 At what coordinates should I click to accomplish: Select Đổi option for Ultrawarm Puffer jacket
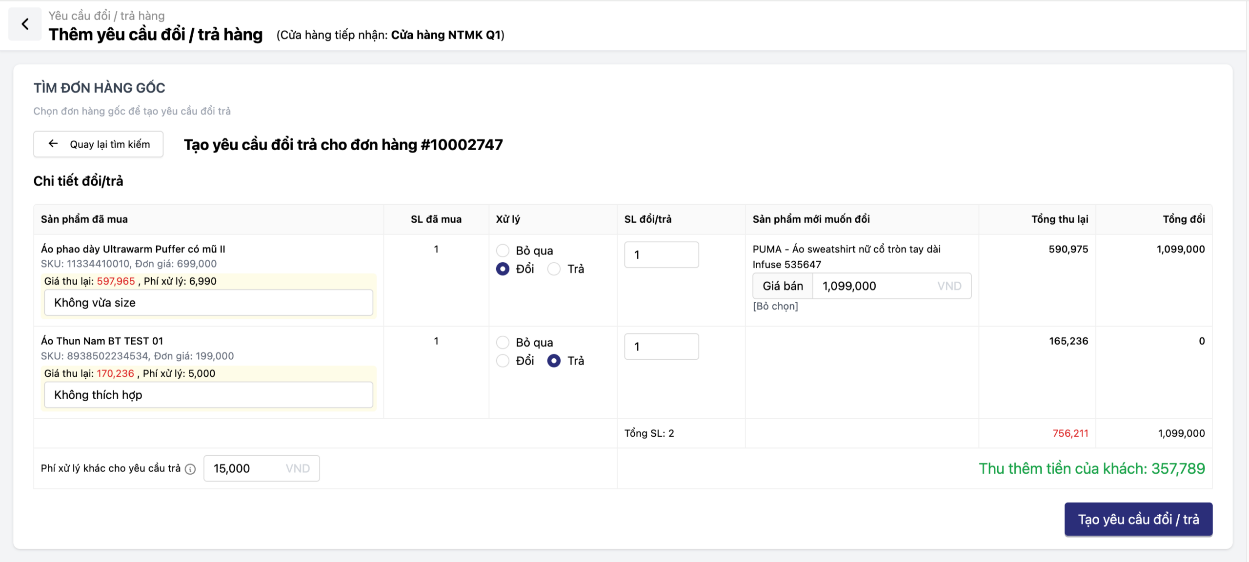tap(503, 269)
